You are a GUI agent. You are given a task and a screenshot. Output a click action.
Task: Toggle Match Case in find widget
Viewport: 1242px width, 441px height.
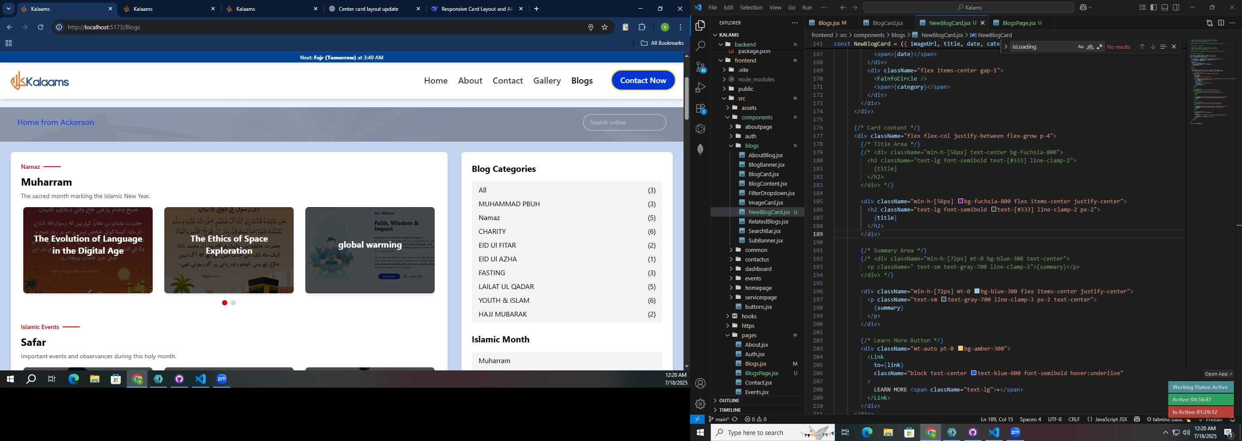tap(1080, 47)
